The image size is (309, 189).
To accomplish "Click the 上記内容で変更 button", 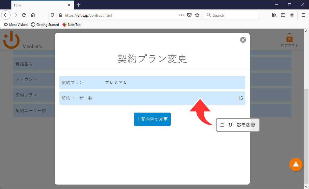I will (152, 119).
